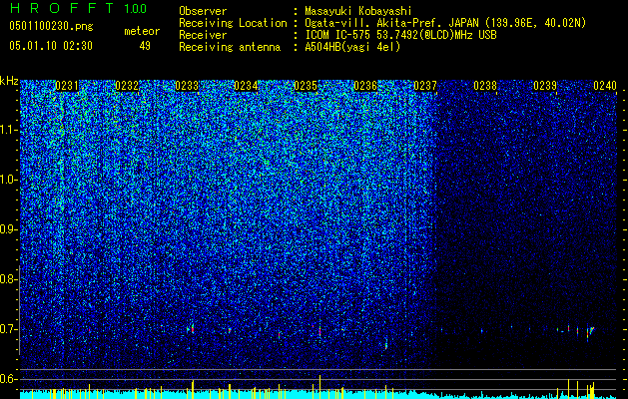Click the meteor echo below 0.7 kHz after 0236
Screen dimensions: 628x399
386,345
